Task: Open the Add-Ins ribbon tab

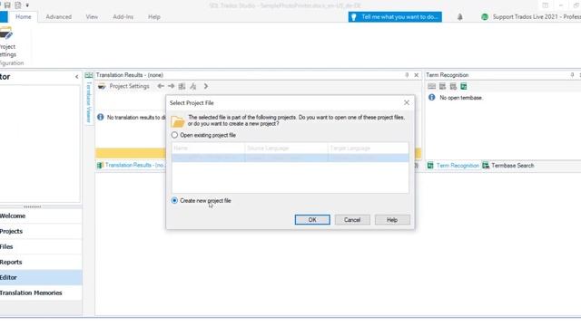Action: coord(123,17)
